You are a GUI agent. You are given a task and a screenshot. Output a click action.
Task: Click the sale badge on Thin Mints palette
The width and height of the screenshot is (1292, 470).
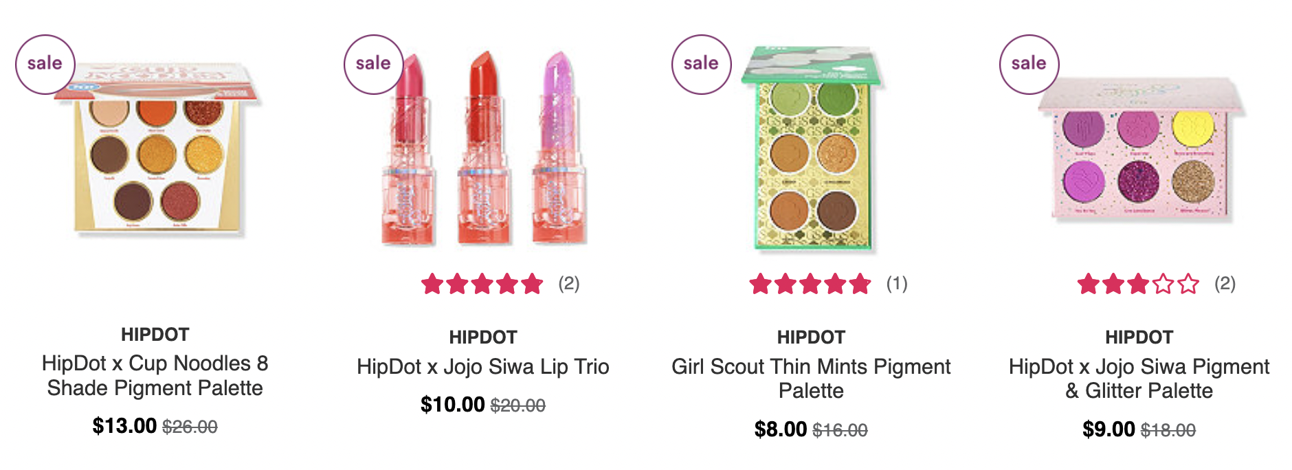(701, 65)
